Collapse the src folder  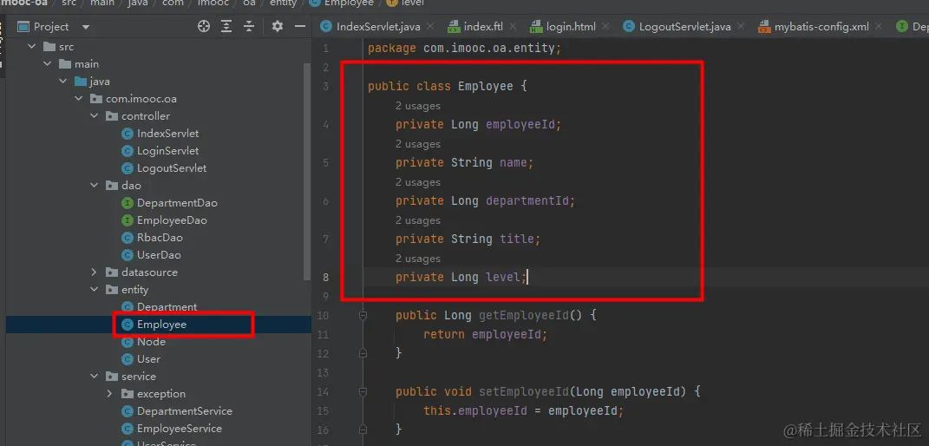[x=32, y=47]
